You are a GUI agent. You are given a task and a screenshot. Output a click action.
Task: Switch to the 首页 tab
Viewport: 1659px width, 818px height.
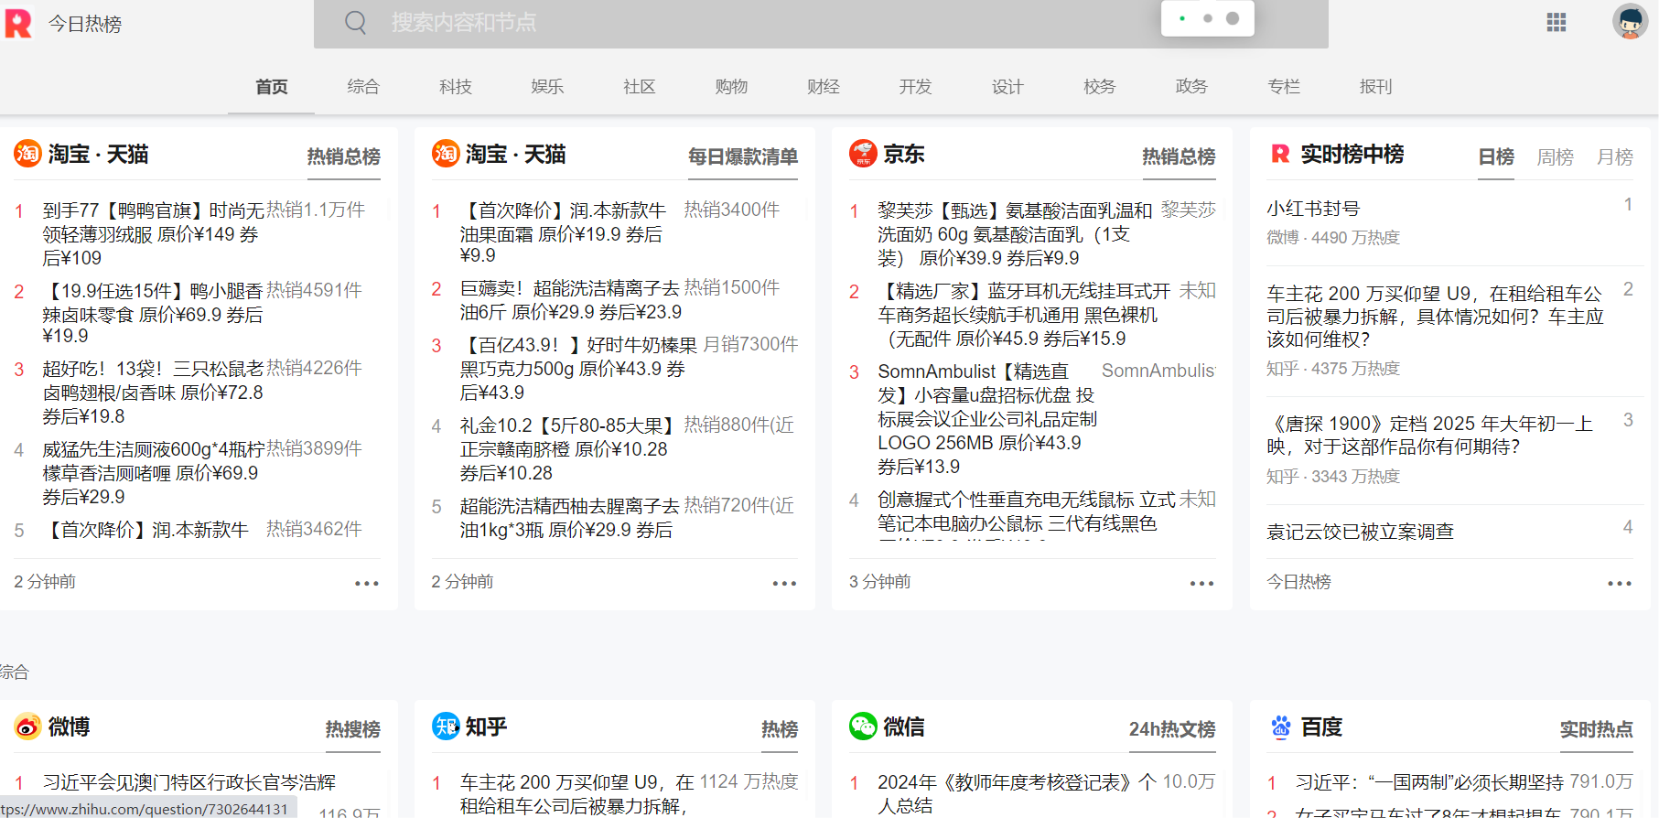(272, 87)
